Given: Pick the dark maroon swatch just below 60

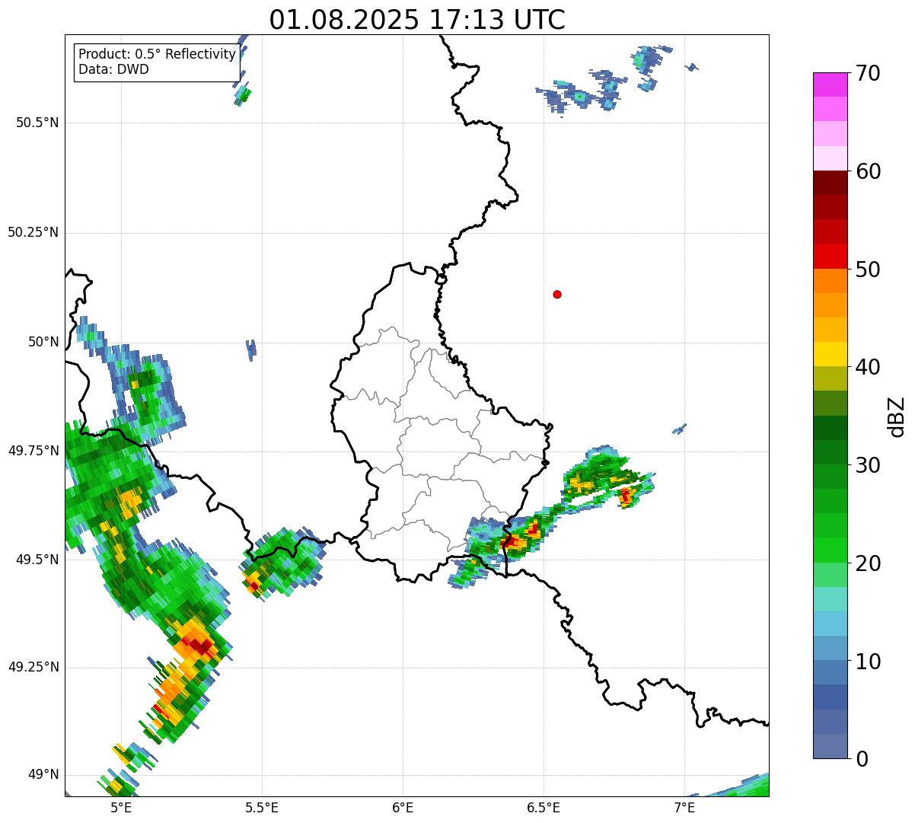Looking at the screenshot, I should (831, 183).
